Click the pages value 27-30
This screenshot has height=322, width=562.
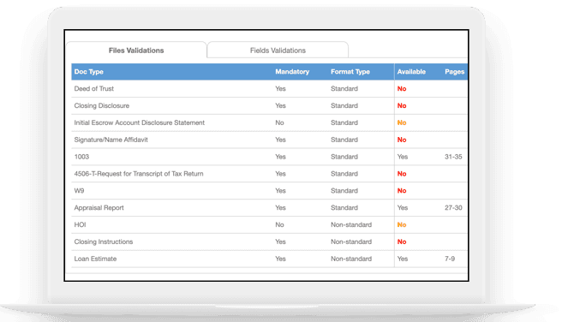(453, 208)
